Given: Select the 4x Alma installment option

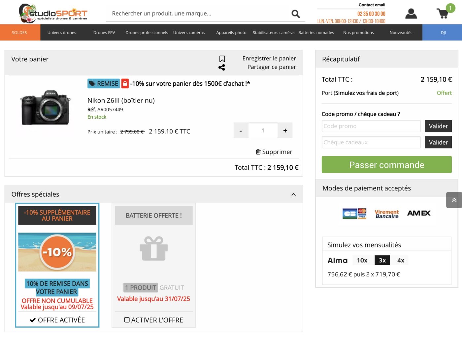Looking at the screenshot, I should (x=401, y=260).
